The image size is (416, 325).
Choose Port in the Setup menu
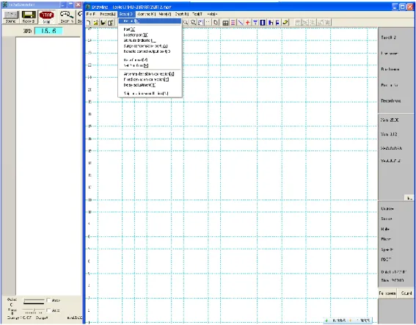click(150, 29)
